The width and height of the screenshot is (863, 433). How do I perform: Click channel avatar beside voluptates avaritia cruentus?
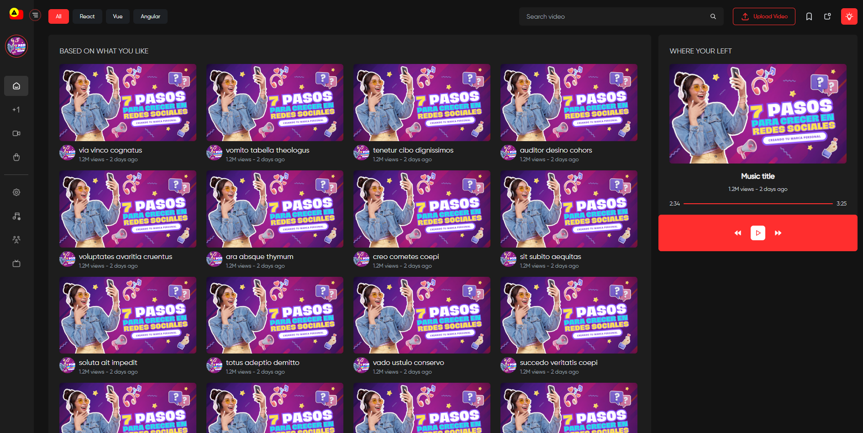[67, 259]
